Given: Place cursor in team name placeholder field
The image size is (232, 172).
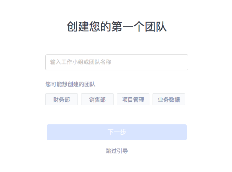Looking at the screenshot, I should tap(117, 62).
